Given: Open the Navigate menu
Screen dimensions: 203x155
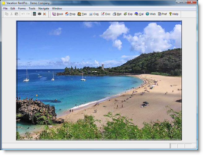Looking at the screenshot, I should coord(44,9).
